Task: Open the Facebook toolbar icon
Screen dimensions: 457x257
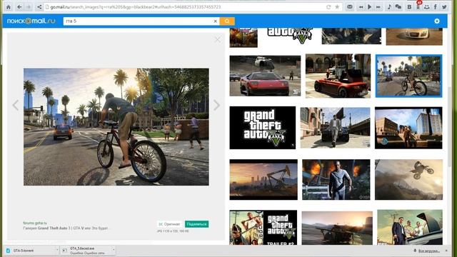Action: coord(436,7)
